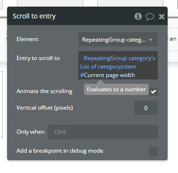The width and height of the screenshot is (178, 173).
Task: Click the #Current page width expression part
Action: pyautogui.click(x=108, y=75)
